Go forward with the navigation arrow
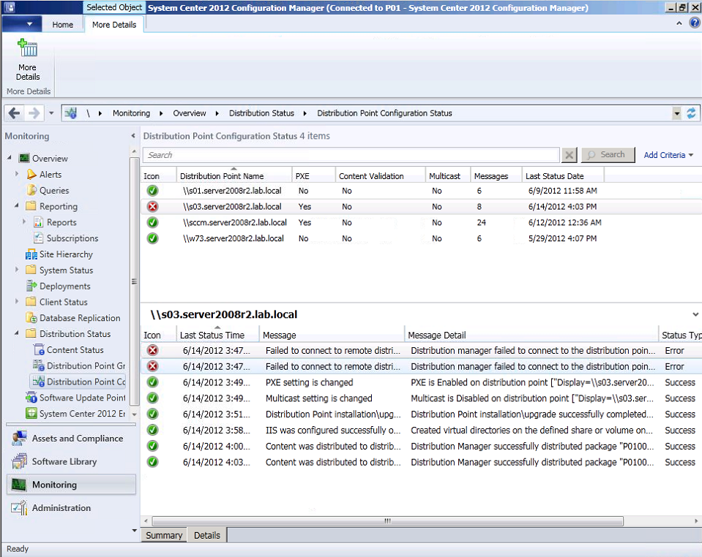The height and width of the screenshot is (557, 702). click(34, 113)
